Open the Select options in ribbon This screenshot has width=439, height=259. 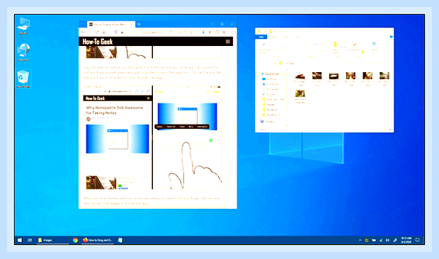coord(374,47)
